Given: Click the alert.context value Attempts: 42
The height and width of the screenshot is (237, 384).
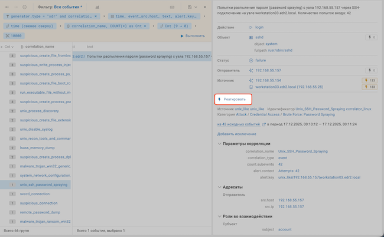Looking at the screenshot, I should pyautogui.click(x=288, y=171).
